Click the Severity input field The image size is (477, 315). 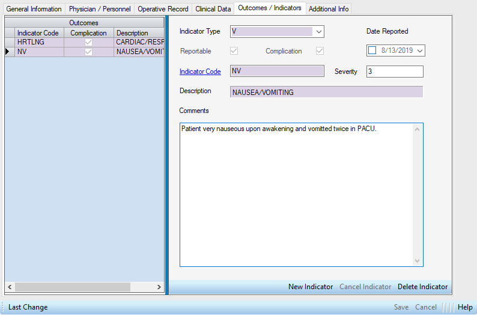[394, 72]
